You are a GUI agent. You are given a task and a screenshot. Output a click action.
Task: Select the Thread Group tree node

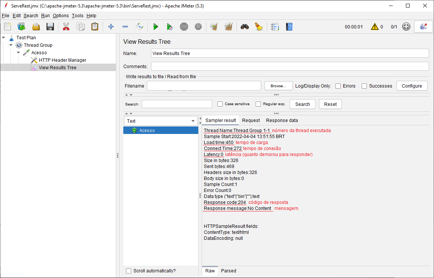click(x=38, y=45)
